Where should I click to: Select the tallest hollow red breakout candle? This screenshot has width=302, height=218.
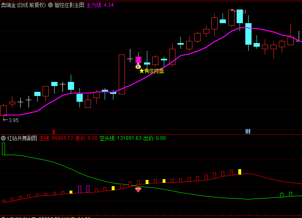pos(122,74)
